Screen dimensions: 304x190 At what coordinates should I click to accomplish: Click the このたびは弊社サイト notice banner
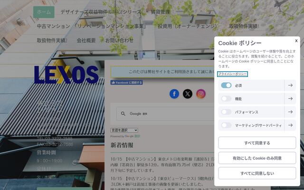(x=162, y=72)
